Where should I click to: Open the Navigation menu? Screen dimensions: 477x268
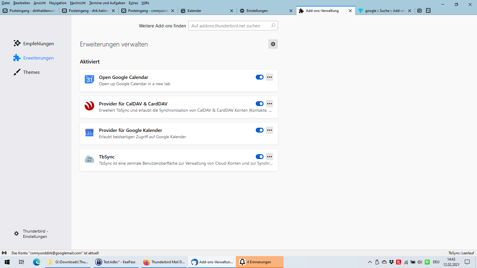pos(58,3)
